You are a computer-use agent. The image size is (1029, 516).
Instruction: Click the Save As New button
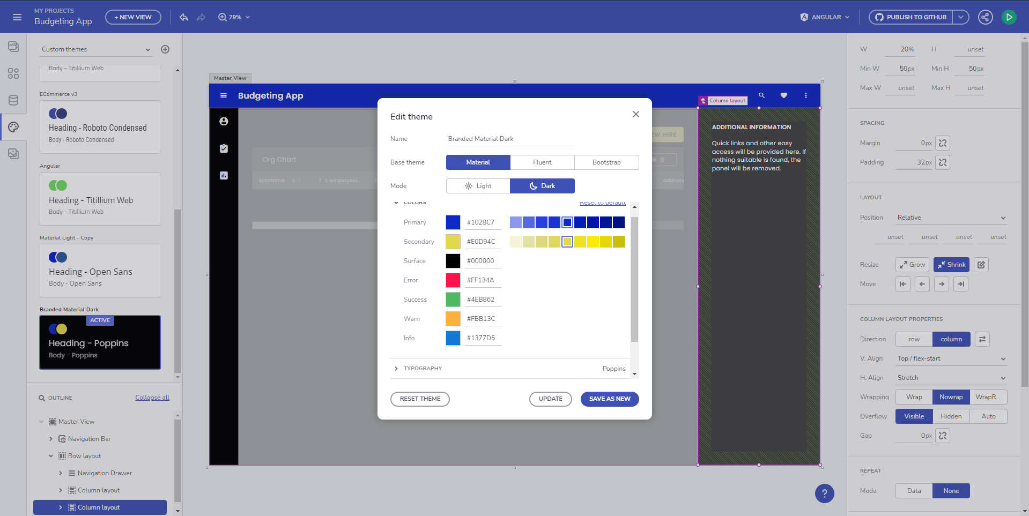(609, 399)
